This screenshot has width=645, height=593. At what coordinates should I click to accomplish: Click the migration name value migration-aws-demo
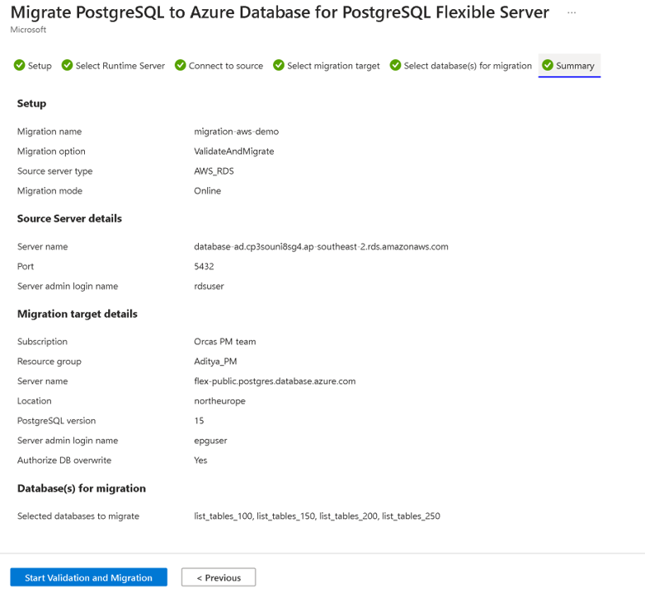(x=237, y=132)
